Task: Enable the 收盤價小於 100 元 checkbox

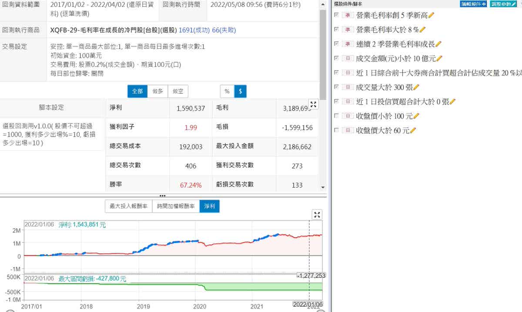Action: click(x=336, y=116)
